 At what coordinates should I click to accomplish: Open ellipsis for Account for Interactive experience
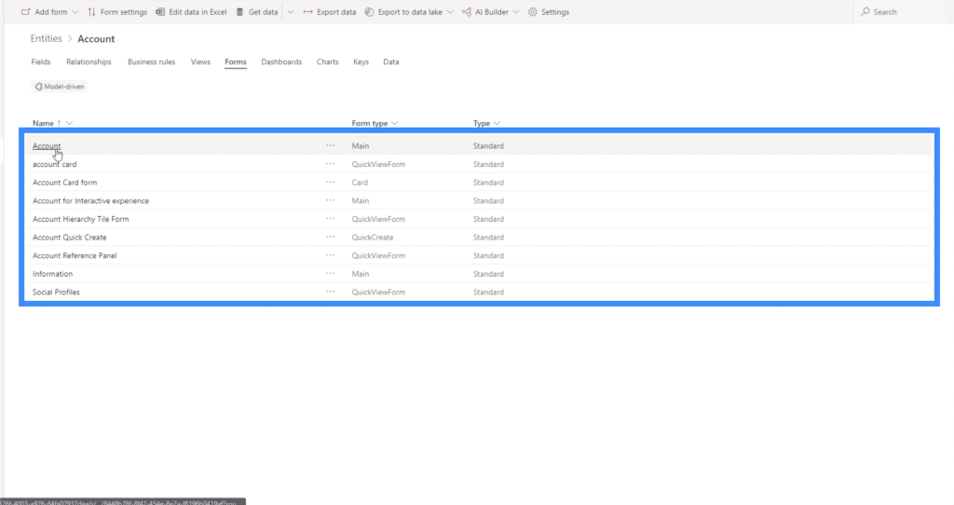pyautogui.click(x=331, y=200)
